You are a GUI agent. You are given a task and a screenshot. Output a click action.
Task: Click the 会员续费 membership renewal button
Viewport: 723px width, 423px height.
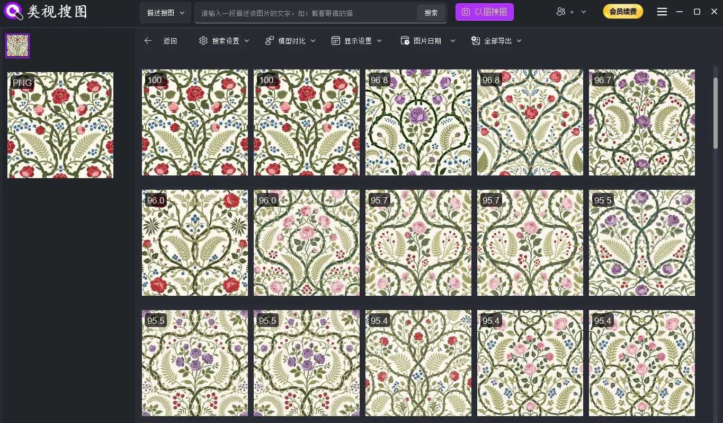click(x=623, y=11)
